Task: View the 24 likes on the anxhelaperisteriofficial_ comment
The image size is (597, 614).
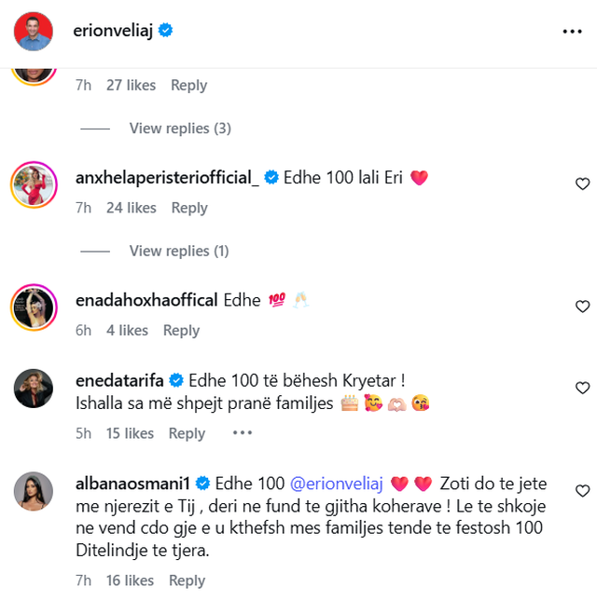Action: 132,208
